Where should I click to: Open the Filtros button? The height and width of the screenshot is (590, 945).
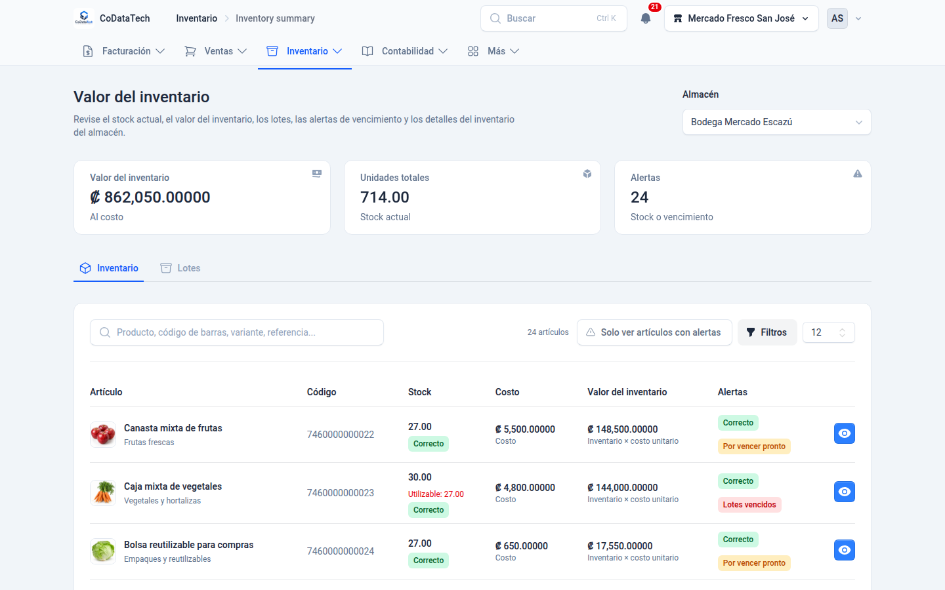766,332
